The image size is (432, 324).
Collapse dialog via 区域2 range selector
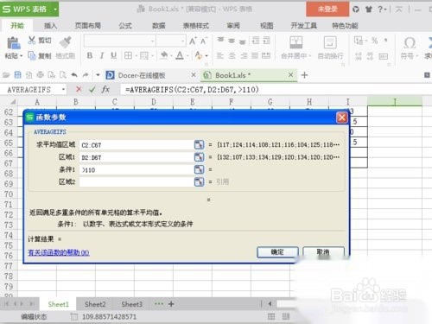[x=199, y=181]
